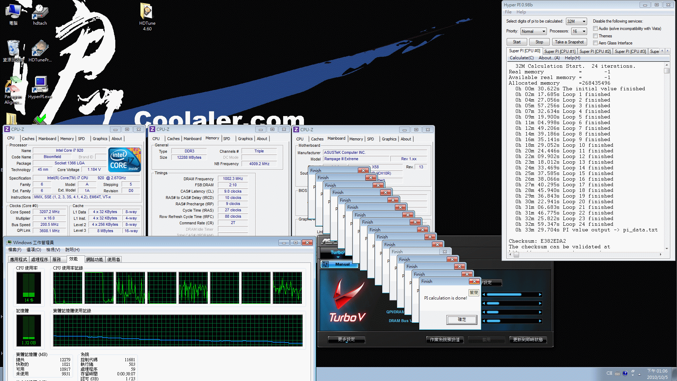This screenshot has width=677, height=381.
Task: Click the Start button in Hyper PI
Action: (x=517, y=42)
